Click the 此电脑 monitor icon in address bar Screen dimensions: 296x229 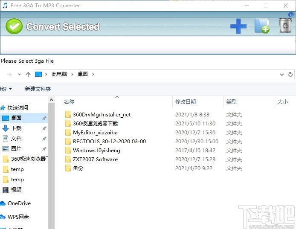click(38, 74)
